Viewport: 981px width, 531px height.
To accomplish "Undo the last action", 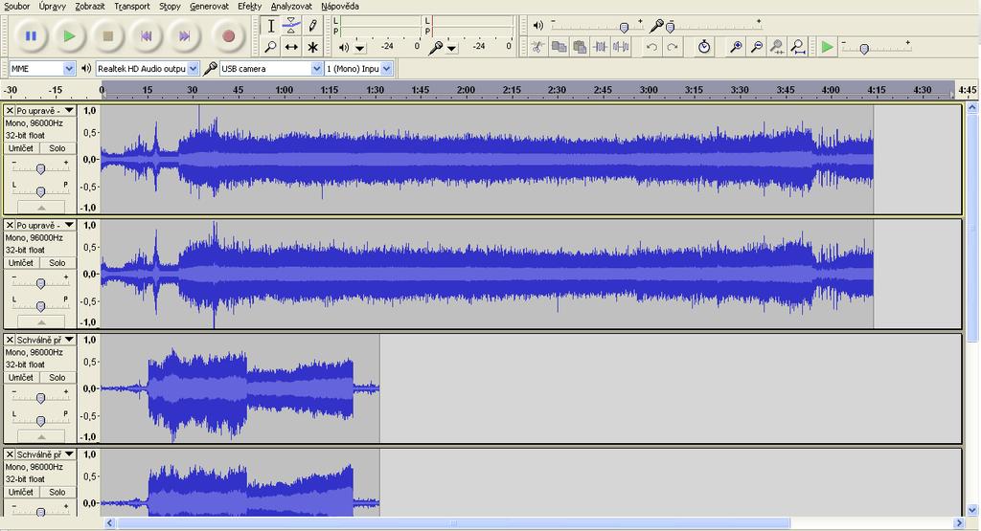I will tap(651, 47).
